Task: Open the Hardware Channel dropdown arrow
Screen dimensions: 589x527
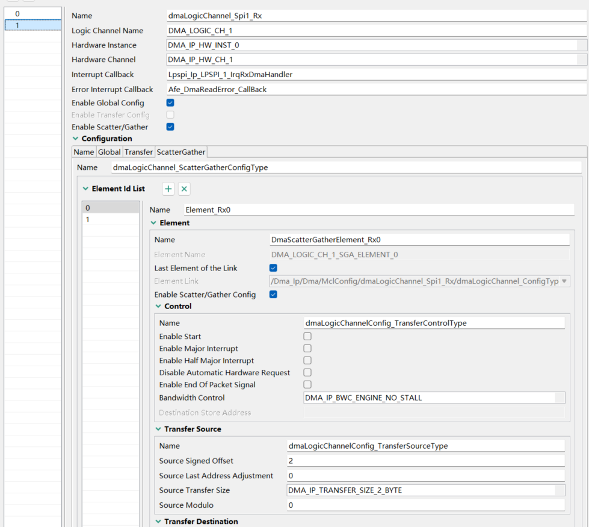Action: (582, 59)
